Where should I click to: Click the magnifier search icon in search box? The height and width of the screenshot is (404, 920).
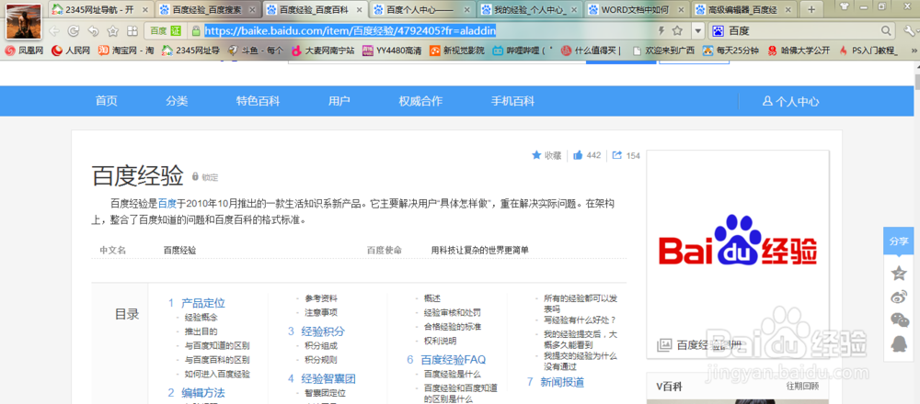886,30
